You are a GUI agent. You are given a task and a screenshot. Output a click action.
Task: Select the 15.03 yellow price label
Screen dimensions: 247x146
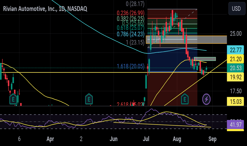point(235,101)
